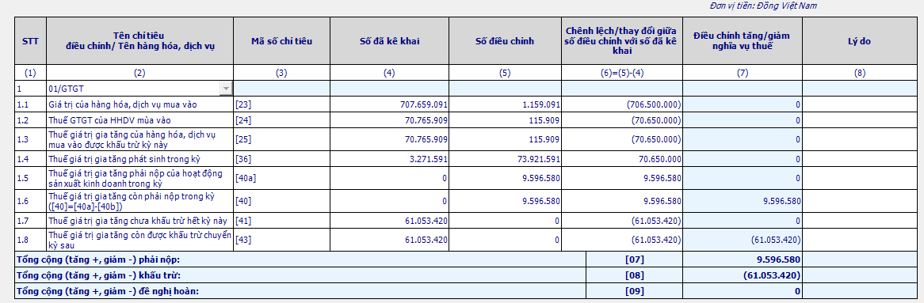Select total refund request [09] value 0

coord(743,291)
